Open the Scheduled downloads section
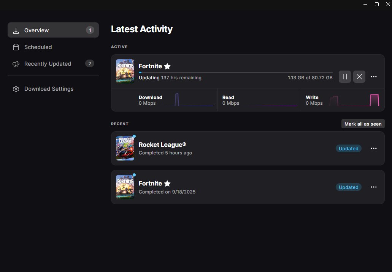 click(x=53, y=47)
